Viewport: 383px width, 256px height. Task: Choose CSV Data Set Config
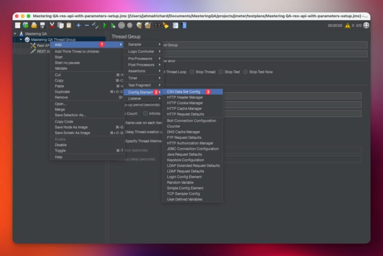click(193, 92)
